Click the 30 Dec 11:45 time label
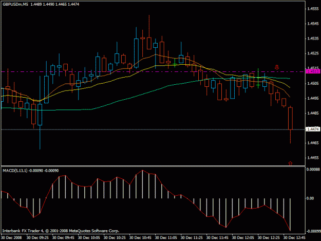 click(x=217, y=238)
